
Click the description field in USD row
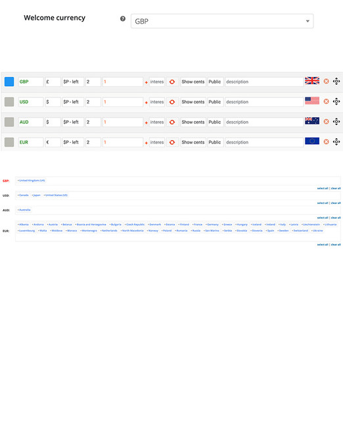[264, 102]
